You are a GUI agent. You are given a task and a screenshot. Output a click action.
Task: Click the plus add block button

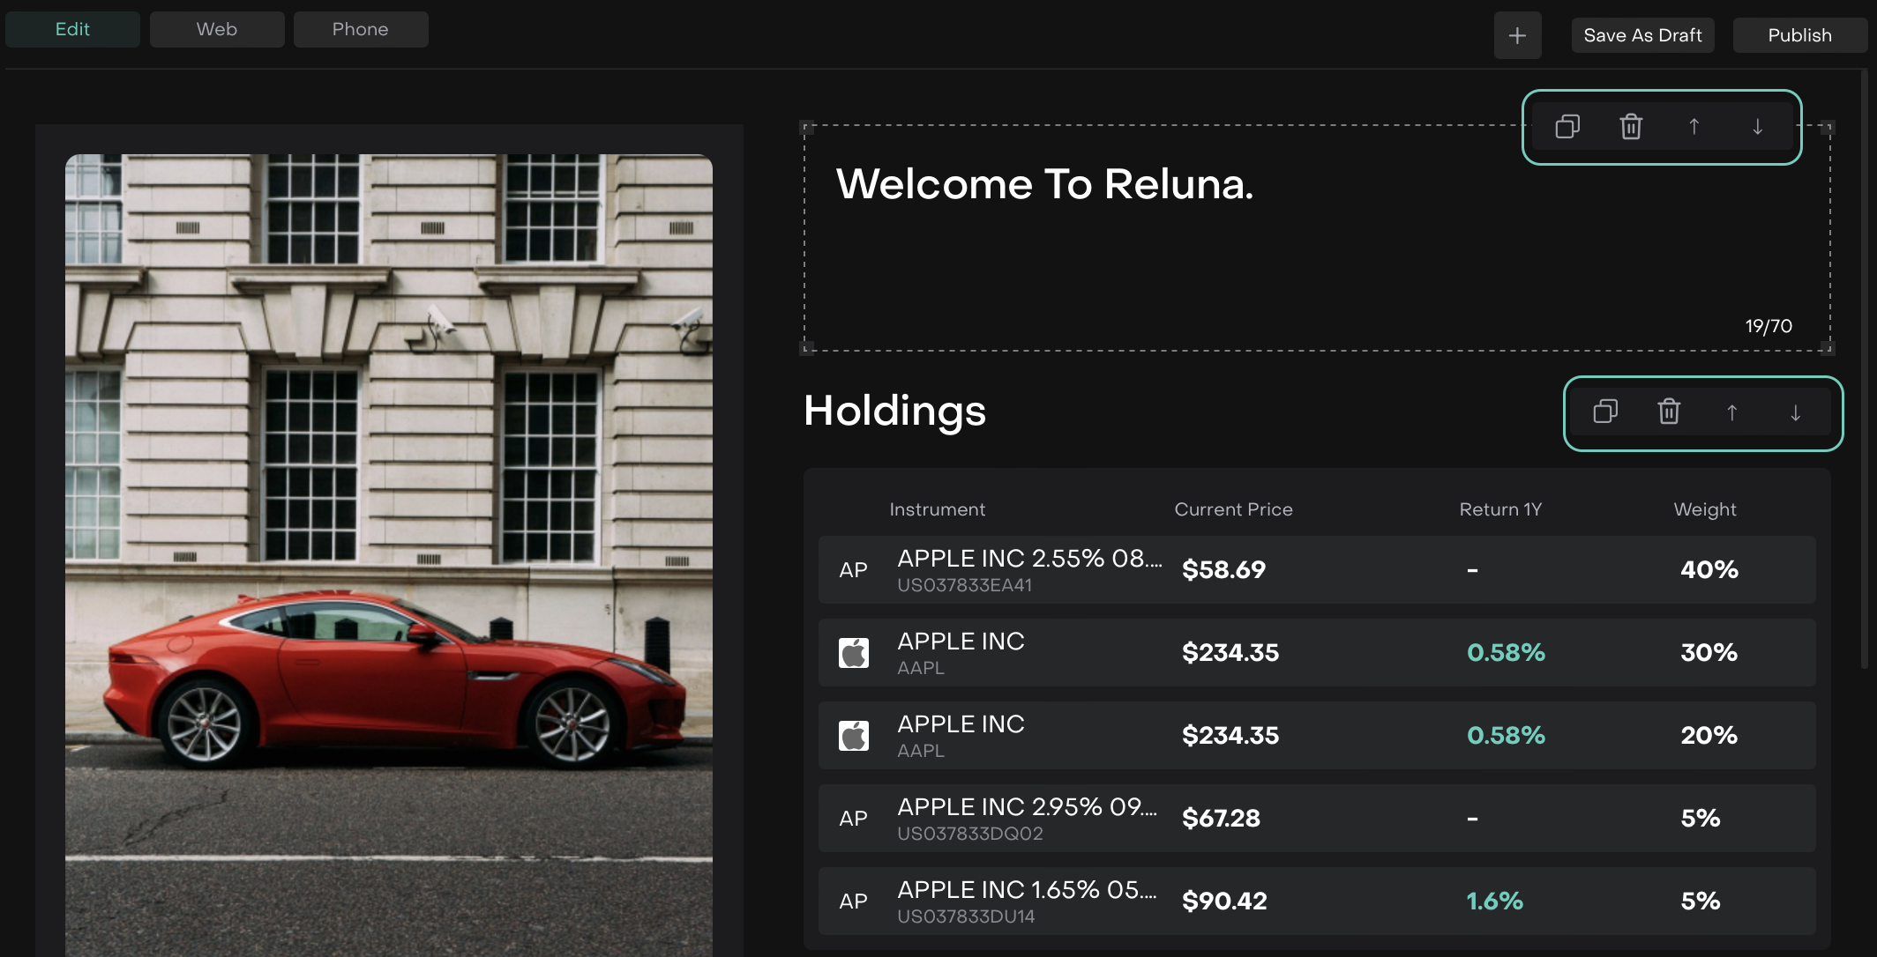coord(1517,35)
